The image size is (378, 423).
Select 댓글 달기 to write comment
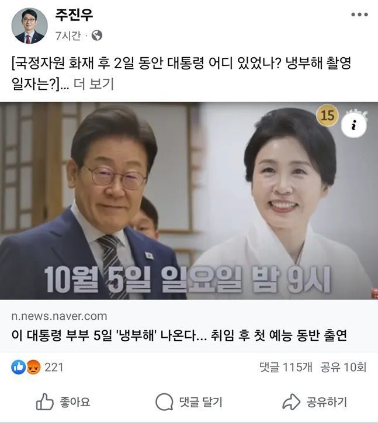pos(200,402)
